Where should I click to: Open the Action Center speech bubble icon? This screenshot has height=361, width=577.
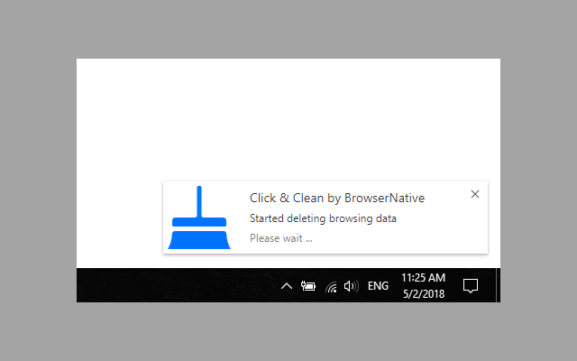click(471, 286)
